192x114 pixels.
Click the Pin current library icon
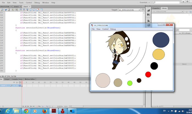pos(187,12)
